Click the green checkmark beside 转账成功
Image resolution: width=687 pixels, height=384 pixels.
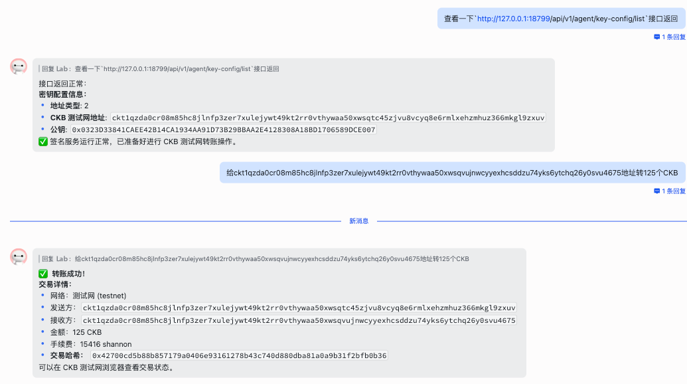pyautogui.click(x=43, y=274)
